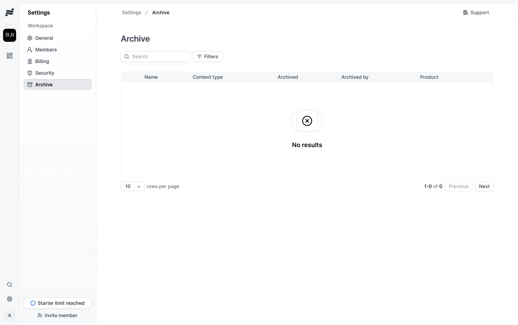Open the help lifebuoy icon

click(9, 299)
